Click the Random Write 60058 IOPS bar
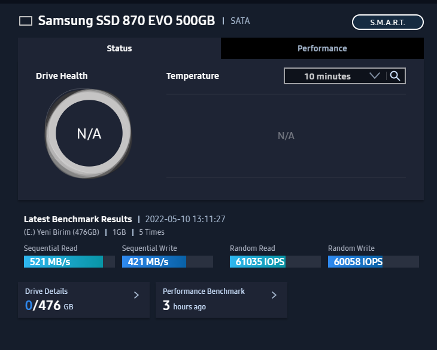The height and width of the screenshot is (350, 437). 374,262
